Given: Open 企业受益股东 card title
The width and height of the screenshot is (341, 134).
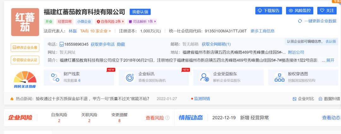Looking at the screenshot, I should pos(225,74).
